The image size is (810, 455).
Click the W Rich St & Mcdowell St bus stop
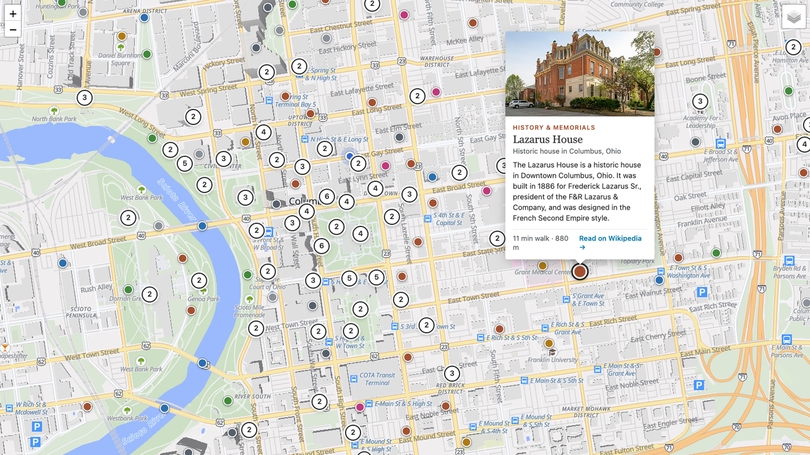[9, 408]
